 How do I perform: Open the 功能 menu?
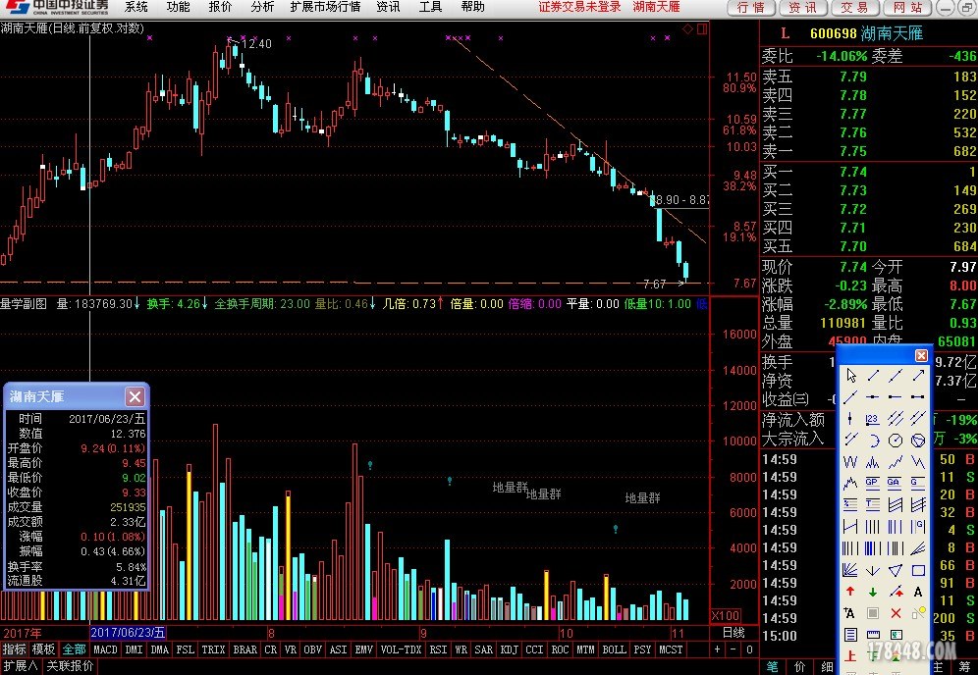click(x=178, y=7)
